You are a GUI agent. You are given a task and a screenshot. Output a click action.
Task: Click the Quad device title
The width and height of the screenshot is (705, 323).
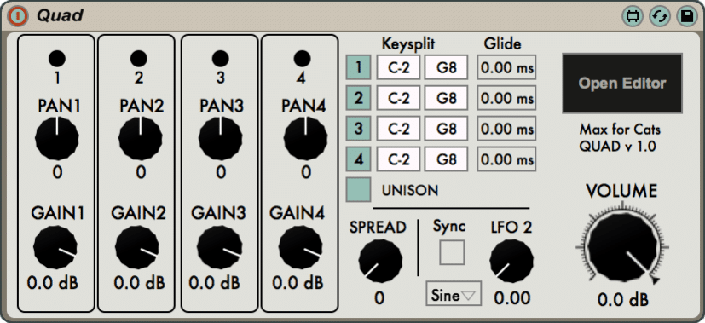tap(60, 16)
